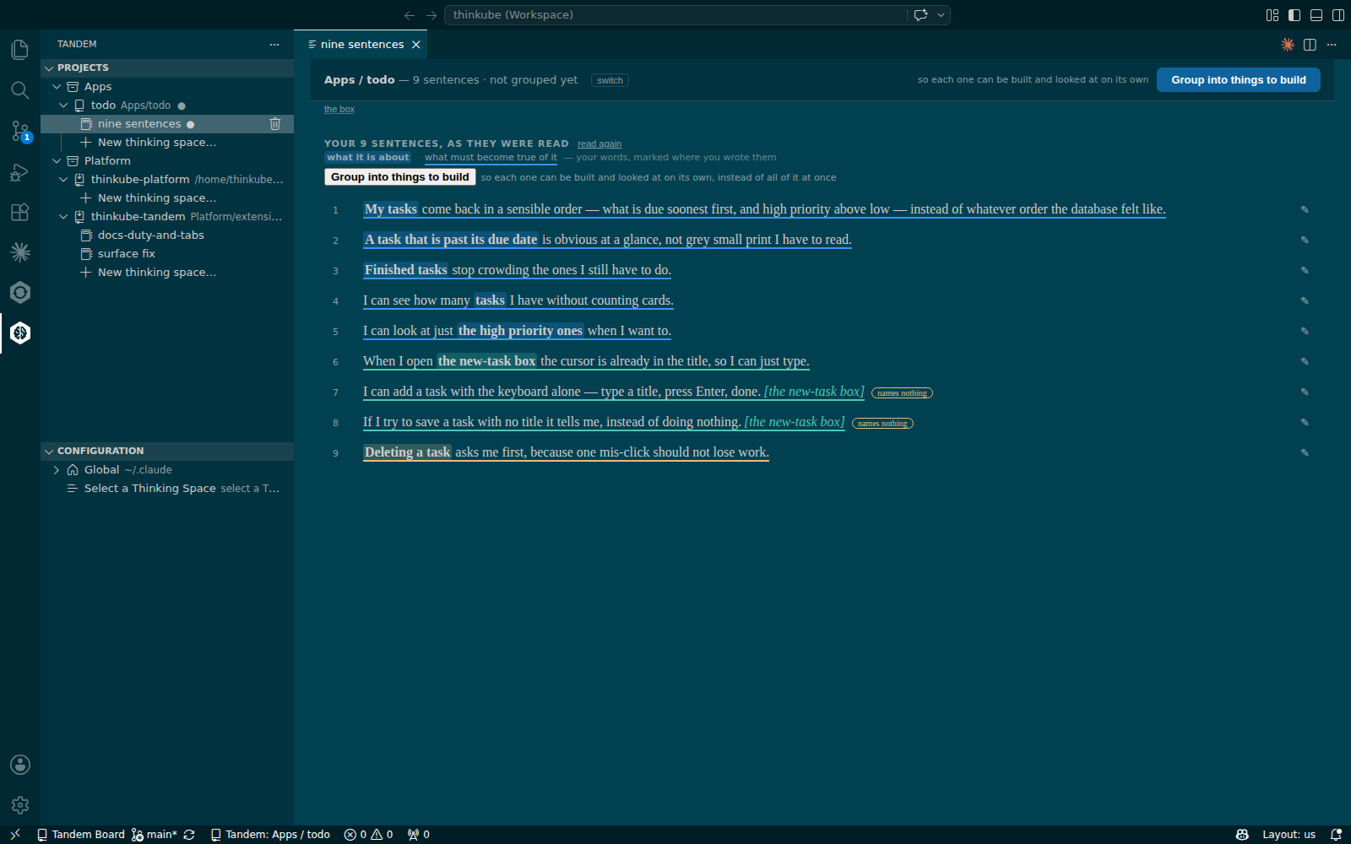This screenshot has height=844, width=1351.
Task: Click the pencil icon for sentence 5
Action: (1305, 331)
